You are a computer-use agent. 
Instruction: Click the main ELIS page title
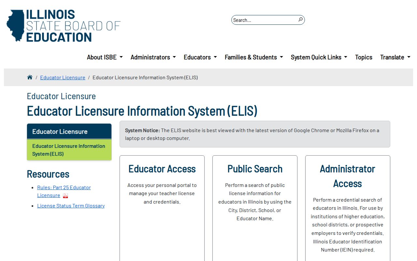coord(142,111)
